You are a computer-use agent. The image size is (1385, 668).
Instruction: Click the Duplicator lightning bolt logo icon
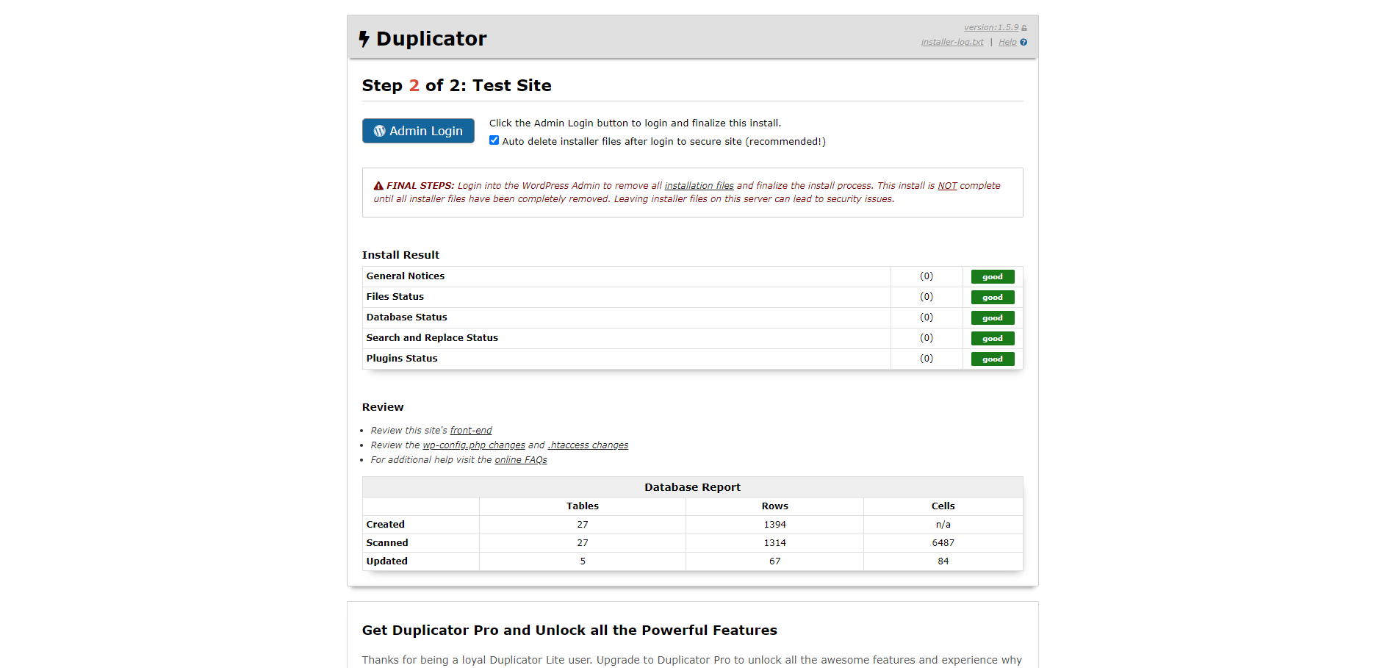[364, 39]
